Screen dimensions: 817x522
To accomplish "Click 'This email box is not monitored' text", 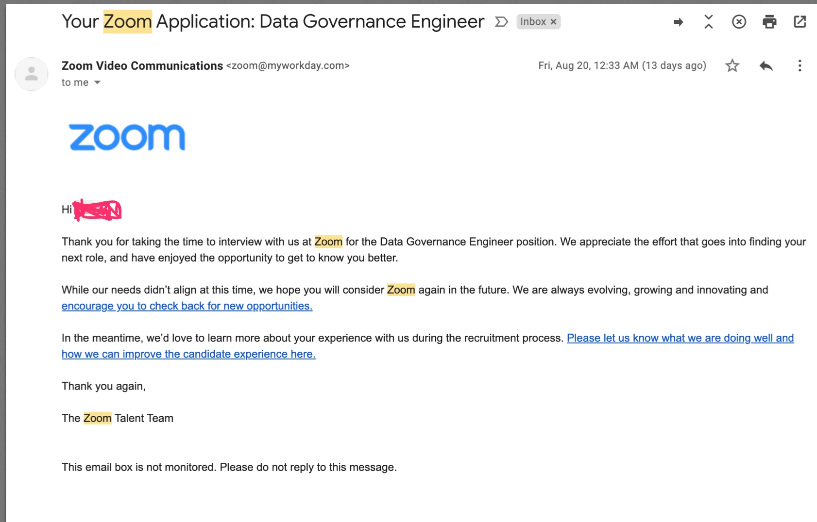I will click(x=229, y=467).
